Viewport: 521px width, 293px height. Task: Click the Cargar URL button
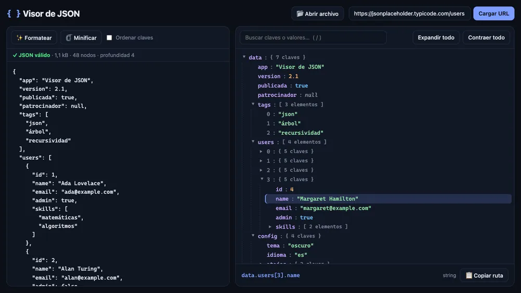(x=493, y=14)
